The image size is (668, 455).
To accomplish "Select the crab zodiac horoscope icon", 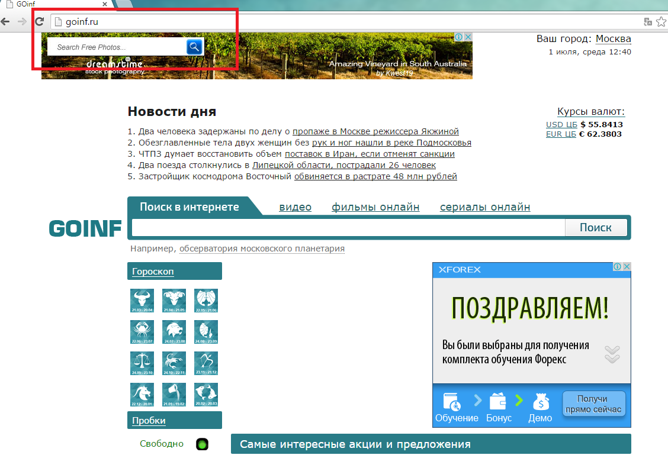I will pos(142,332).
